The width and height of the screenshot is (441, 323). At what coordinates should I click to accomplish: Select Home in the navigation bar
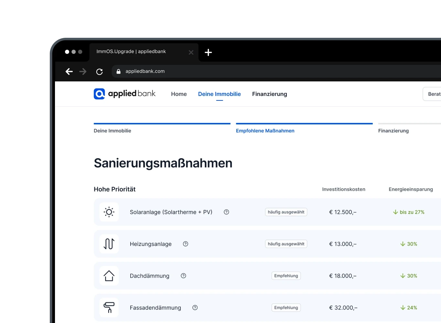[x=179, y=94]
